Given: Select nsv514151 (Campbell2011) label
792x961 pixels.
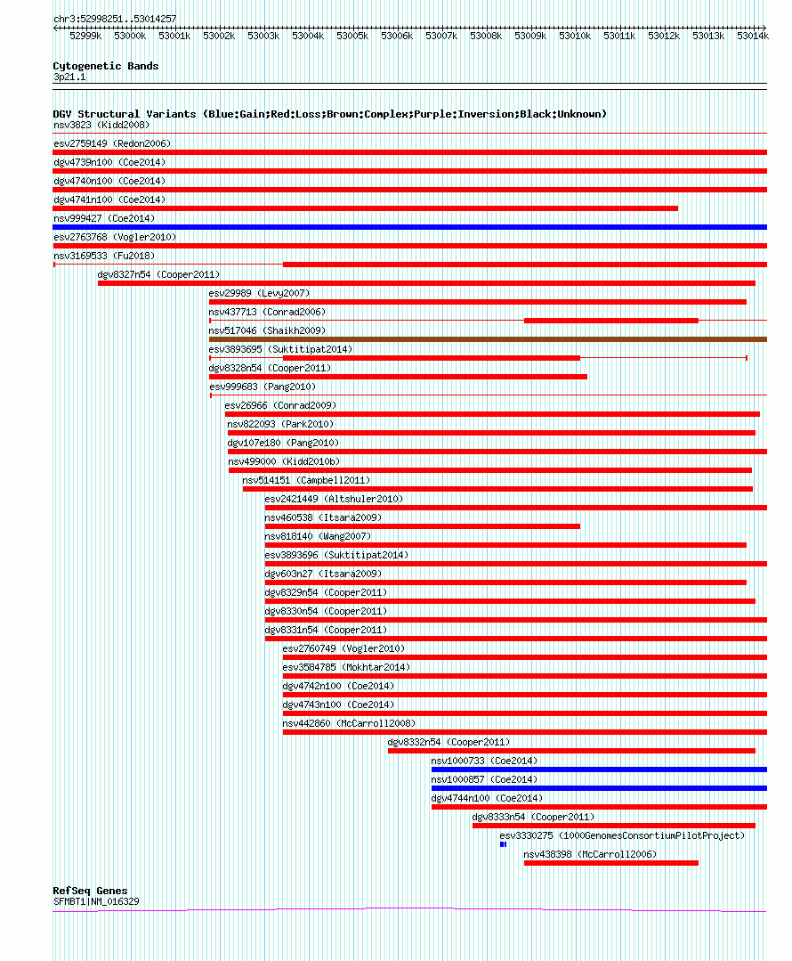Looking at the screenshot, I should point(306,480).
